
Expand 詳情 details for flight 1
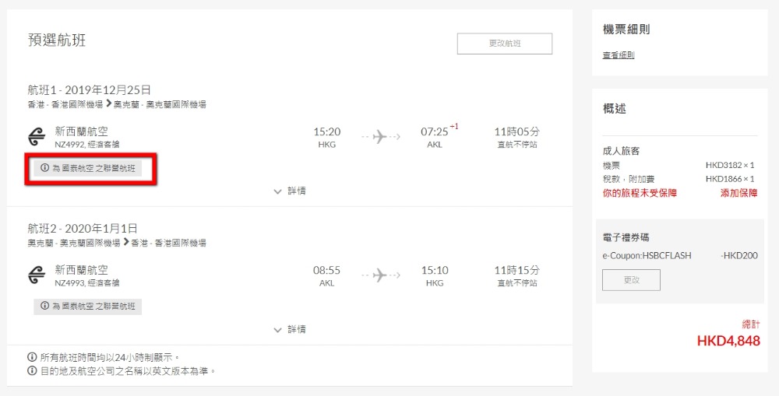pyautogui.click(x=290, y=191)
